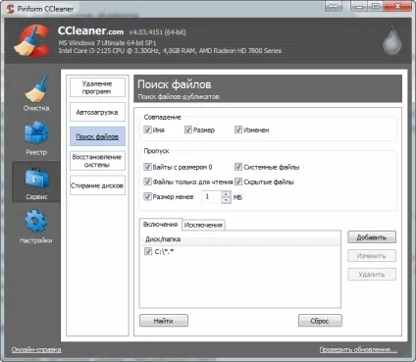Toggle Файлы только для чтения checkbox

[x=147, y=181]
